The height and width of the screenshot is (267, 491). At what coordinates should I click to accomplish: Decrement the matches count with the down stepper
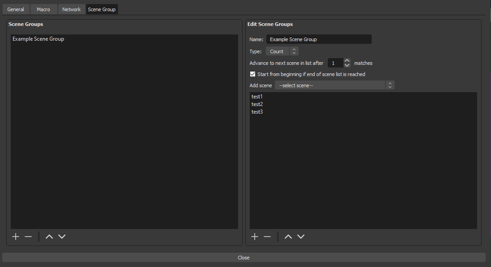click(347, 65)
